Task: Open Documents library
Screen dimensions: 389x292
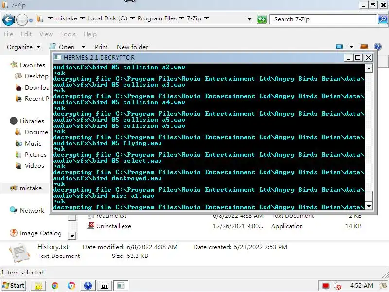Action: (32, 132)
